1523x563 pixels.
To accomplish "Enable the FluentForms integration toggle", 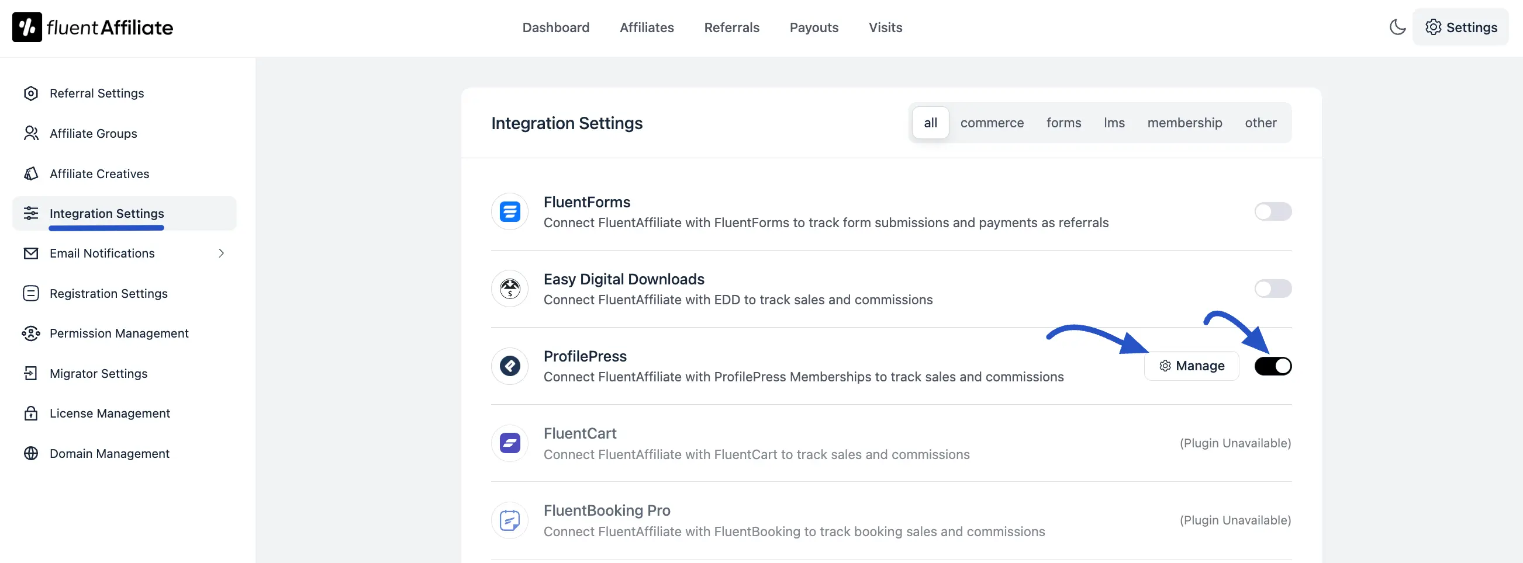I will [1273, 211].
